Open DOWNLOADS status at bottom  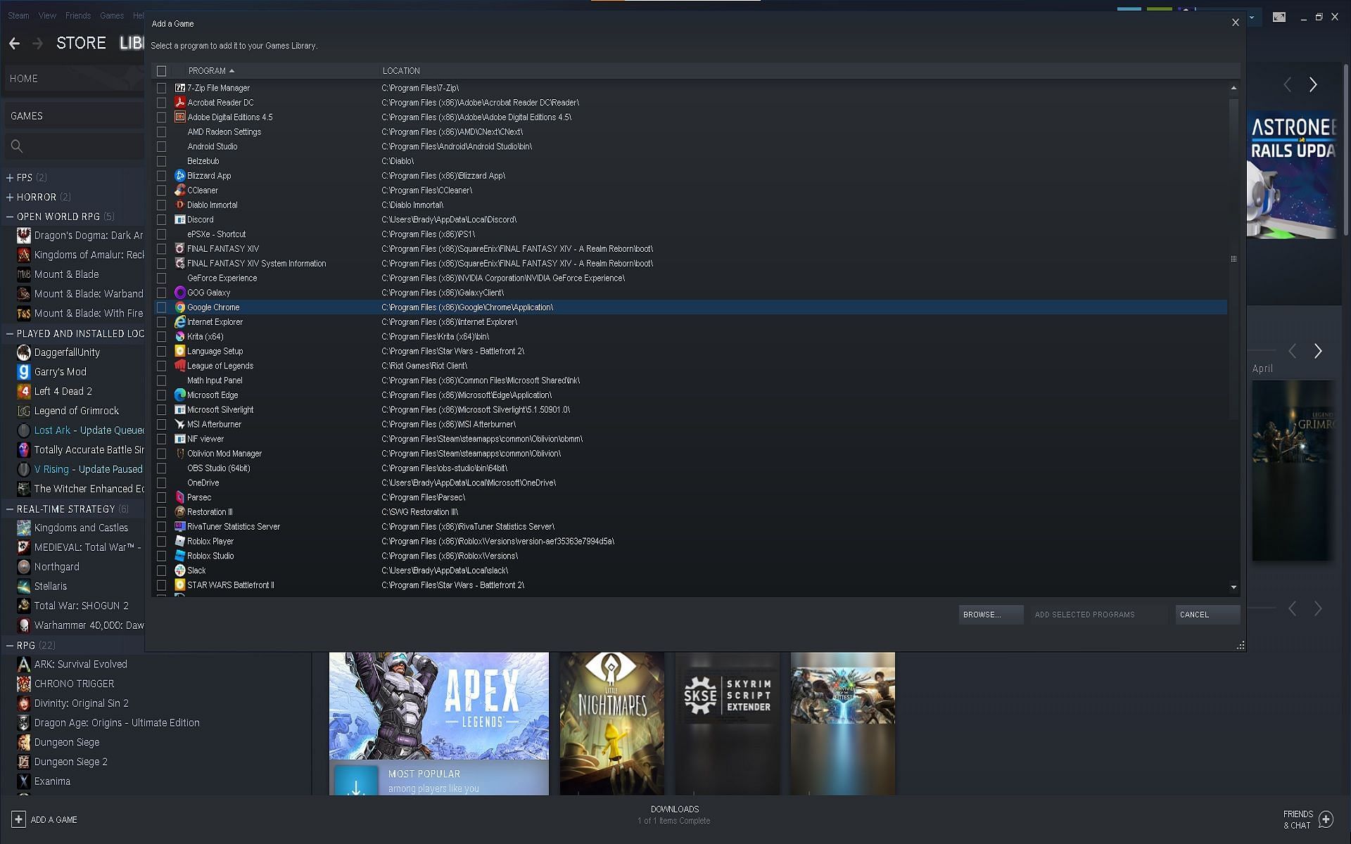click(674, 814)
